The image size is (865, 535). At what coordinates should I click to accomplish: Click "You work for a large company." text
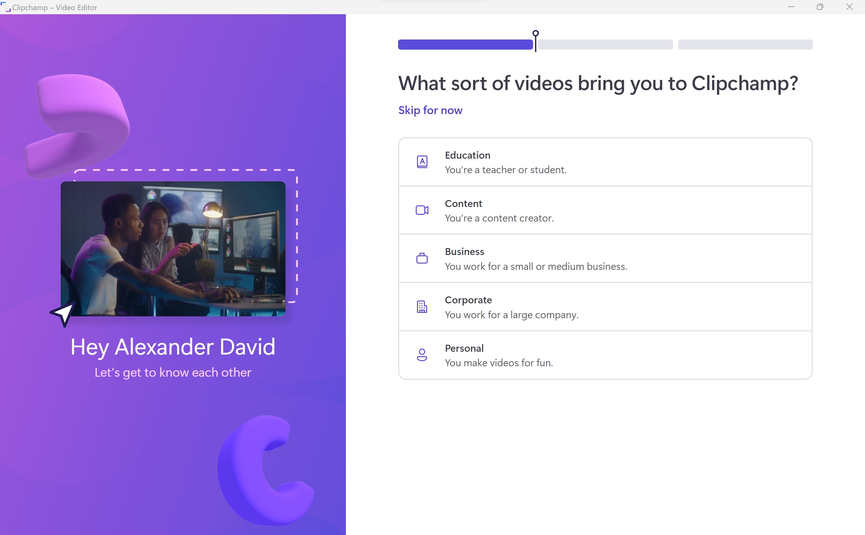tap(512, 315)
